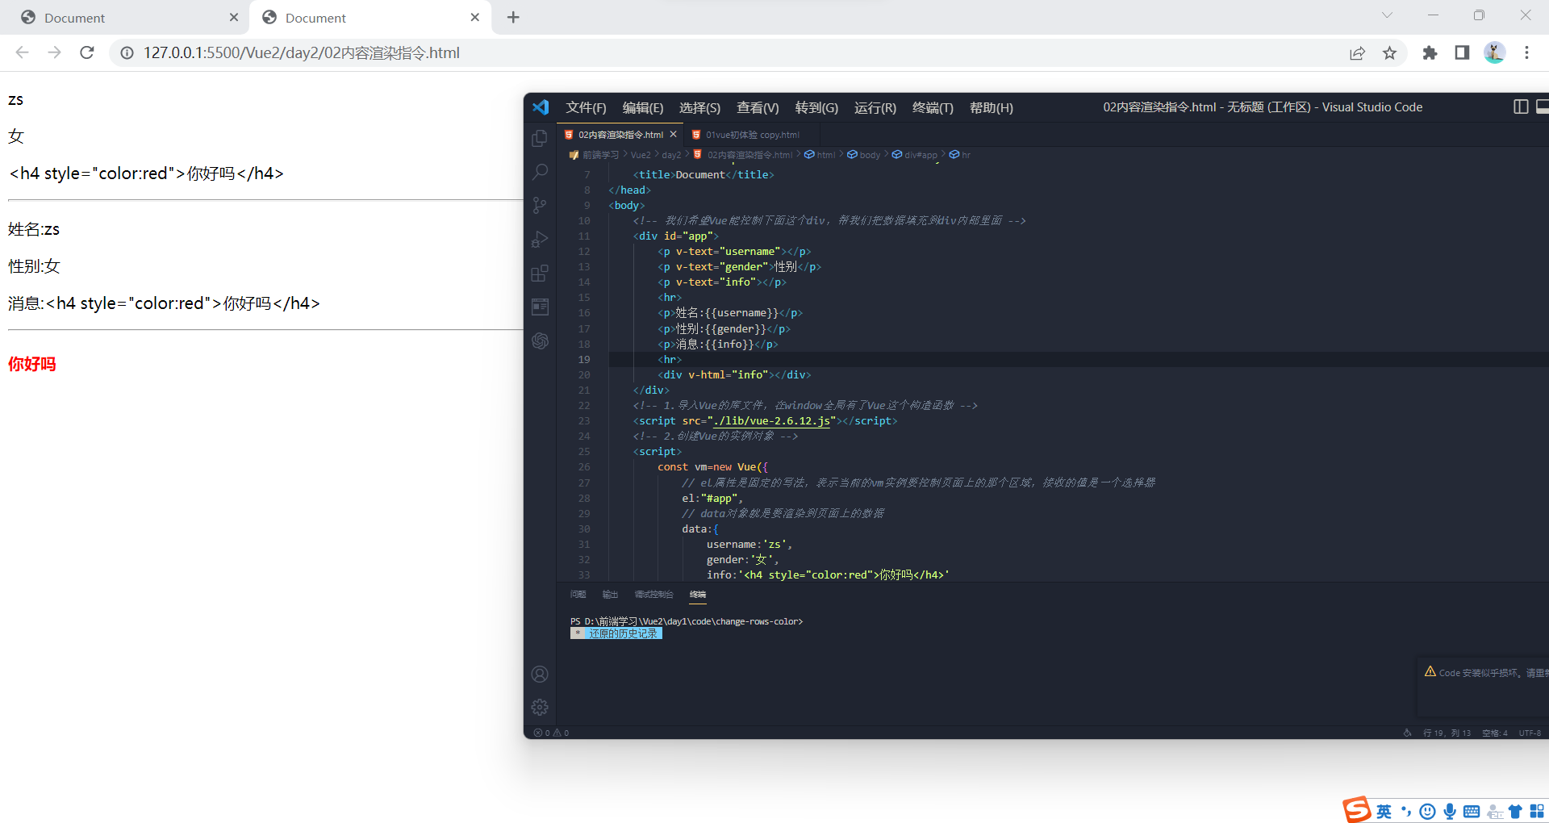The width and height of the screenshot is (1549, 823).
Task: Click the ./lib/vue-2.6.12.js link in code
Action: point(772,421)
